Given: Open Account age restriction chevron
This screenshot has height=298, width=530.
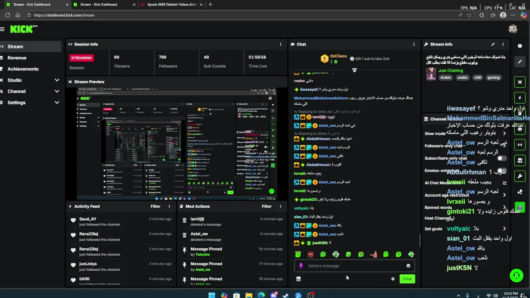Looking at the screenshot, I should pyautogui.click(x=504, y=195).
